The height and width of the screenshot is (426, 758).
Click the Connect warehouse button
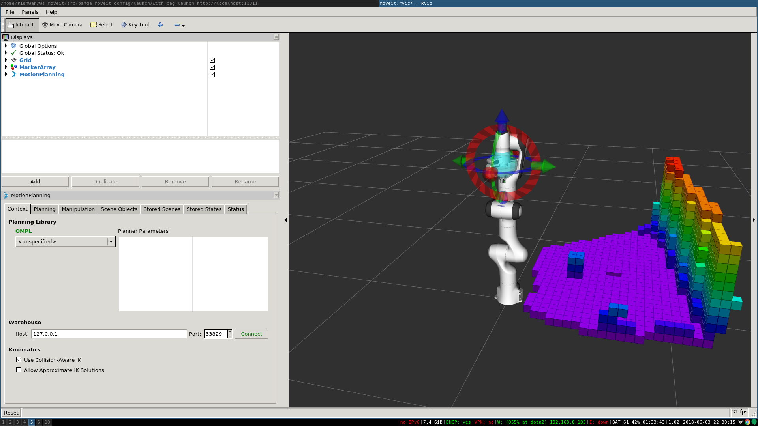point(251,334)
